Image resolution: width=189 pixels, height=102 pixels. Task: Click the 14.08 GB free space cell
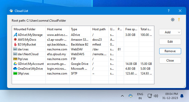(131, 64)
